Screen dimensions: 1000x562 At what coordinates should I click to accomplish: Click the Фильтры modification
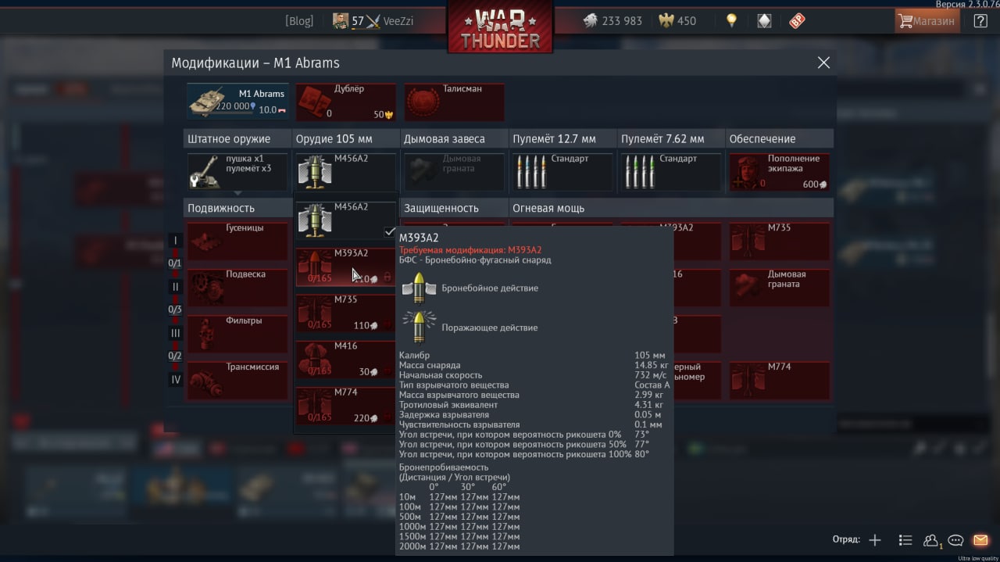click(x=237, y=333)
